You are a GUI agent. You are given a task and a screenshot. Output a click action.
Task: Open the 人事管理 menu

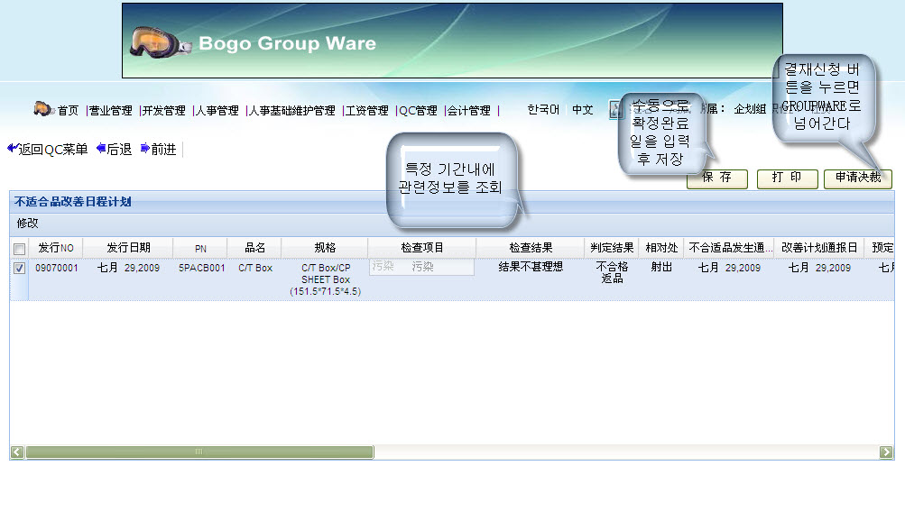217,110
